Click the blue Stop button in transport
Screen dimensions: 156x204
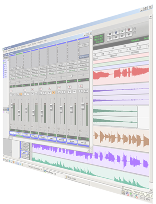116,33
